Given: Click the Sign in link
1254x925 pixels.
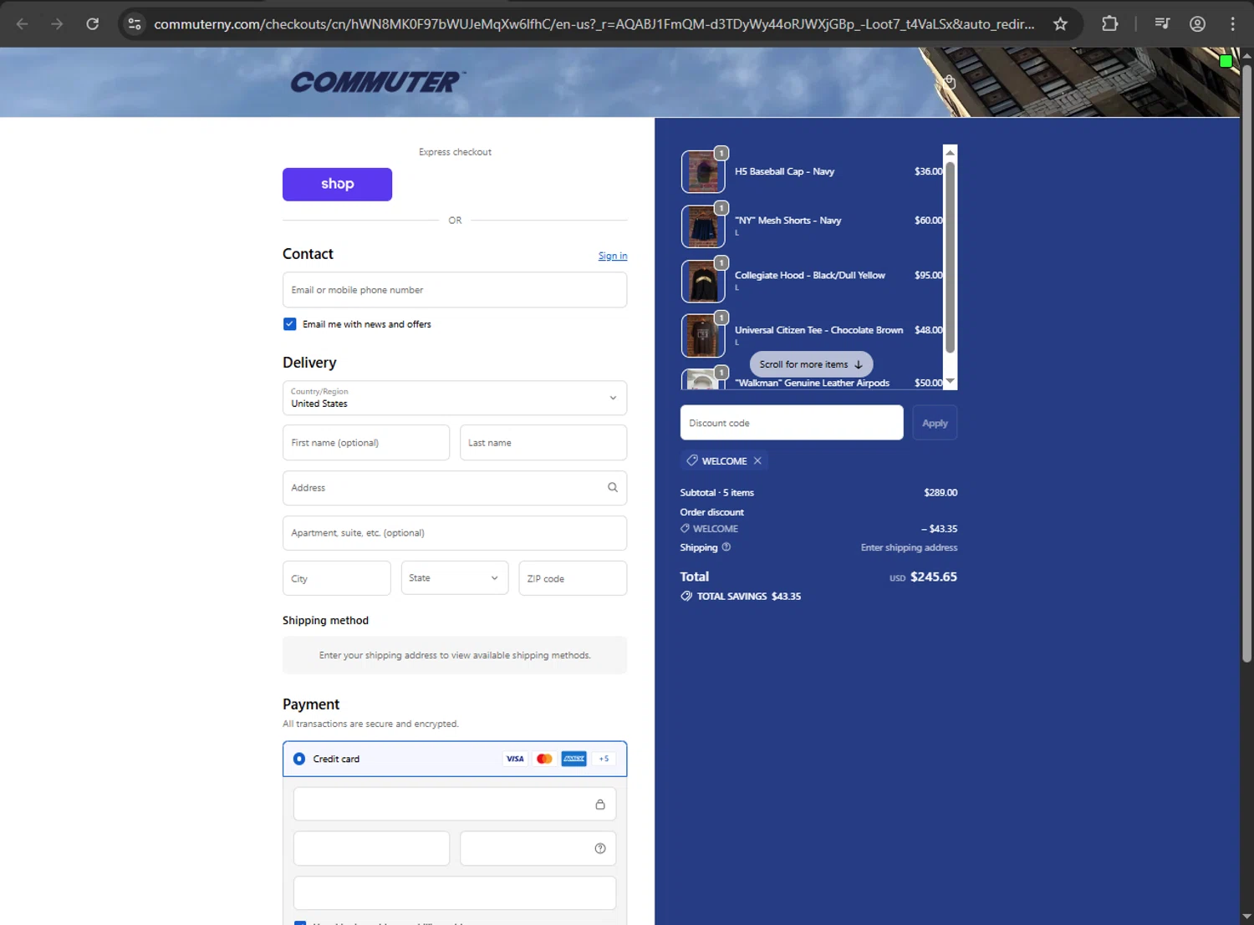Looking at the screenshot, I should [613, 256].
